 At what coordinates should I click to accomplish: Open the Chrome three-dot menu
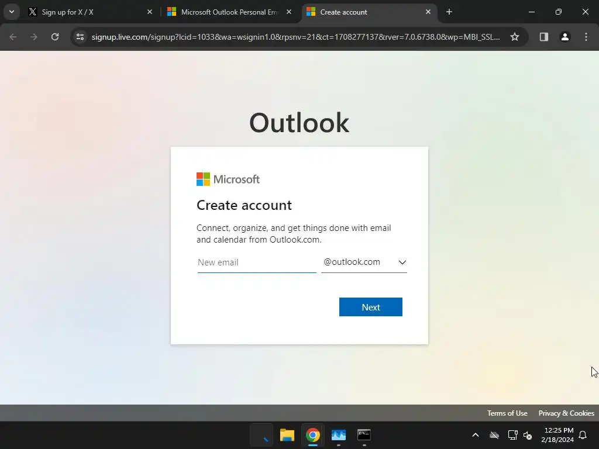coord(586,37)
